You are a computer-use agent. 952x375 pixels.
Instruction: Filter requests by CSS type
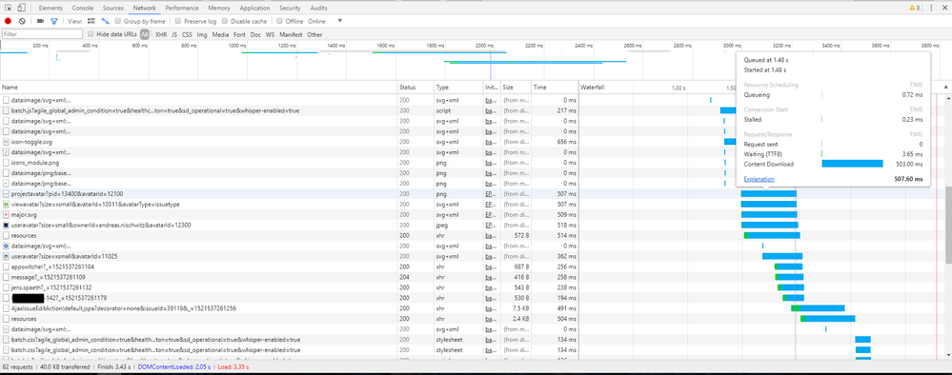tap(187, 34)
